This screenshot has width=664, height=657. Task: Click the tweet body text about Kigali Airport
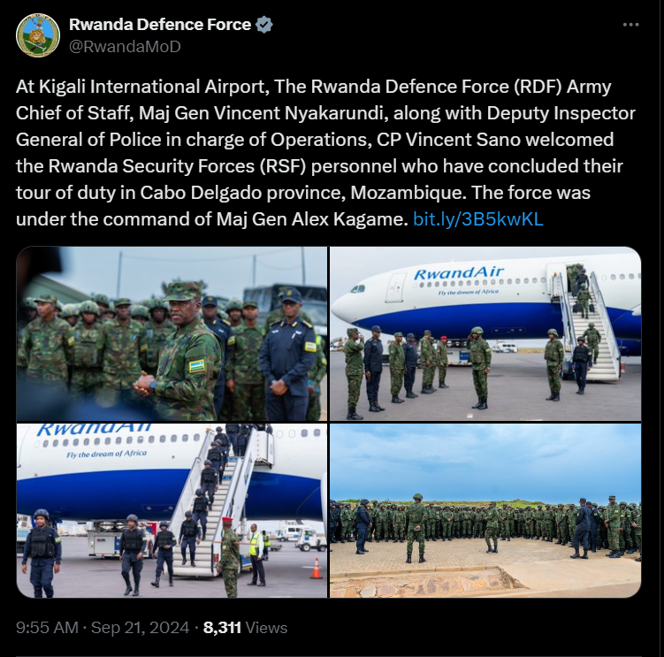tap(325, 153)
